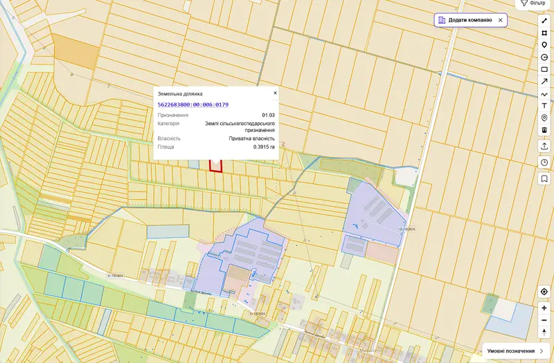Viewport: 554px width, 363px height.
Task: Click the 'Площа' label in popup
Action: (x=166, y=147)
